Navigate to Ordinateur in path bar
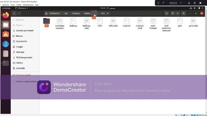The height and width of the screenshot is (116, 207). (x=53, y=13)
